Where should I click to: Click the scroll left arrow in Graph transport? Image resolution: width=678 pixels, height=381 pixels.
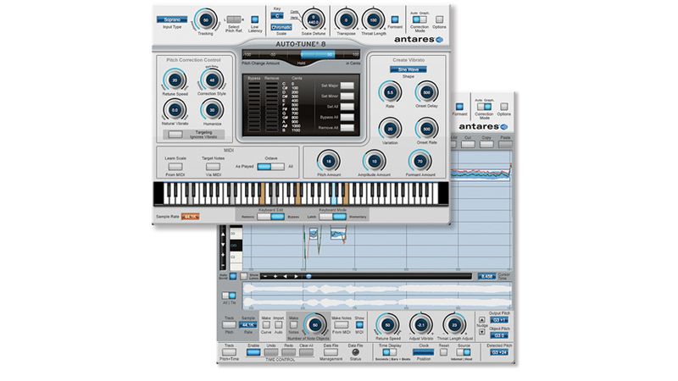point(285,276)
